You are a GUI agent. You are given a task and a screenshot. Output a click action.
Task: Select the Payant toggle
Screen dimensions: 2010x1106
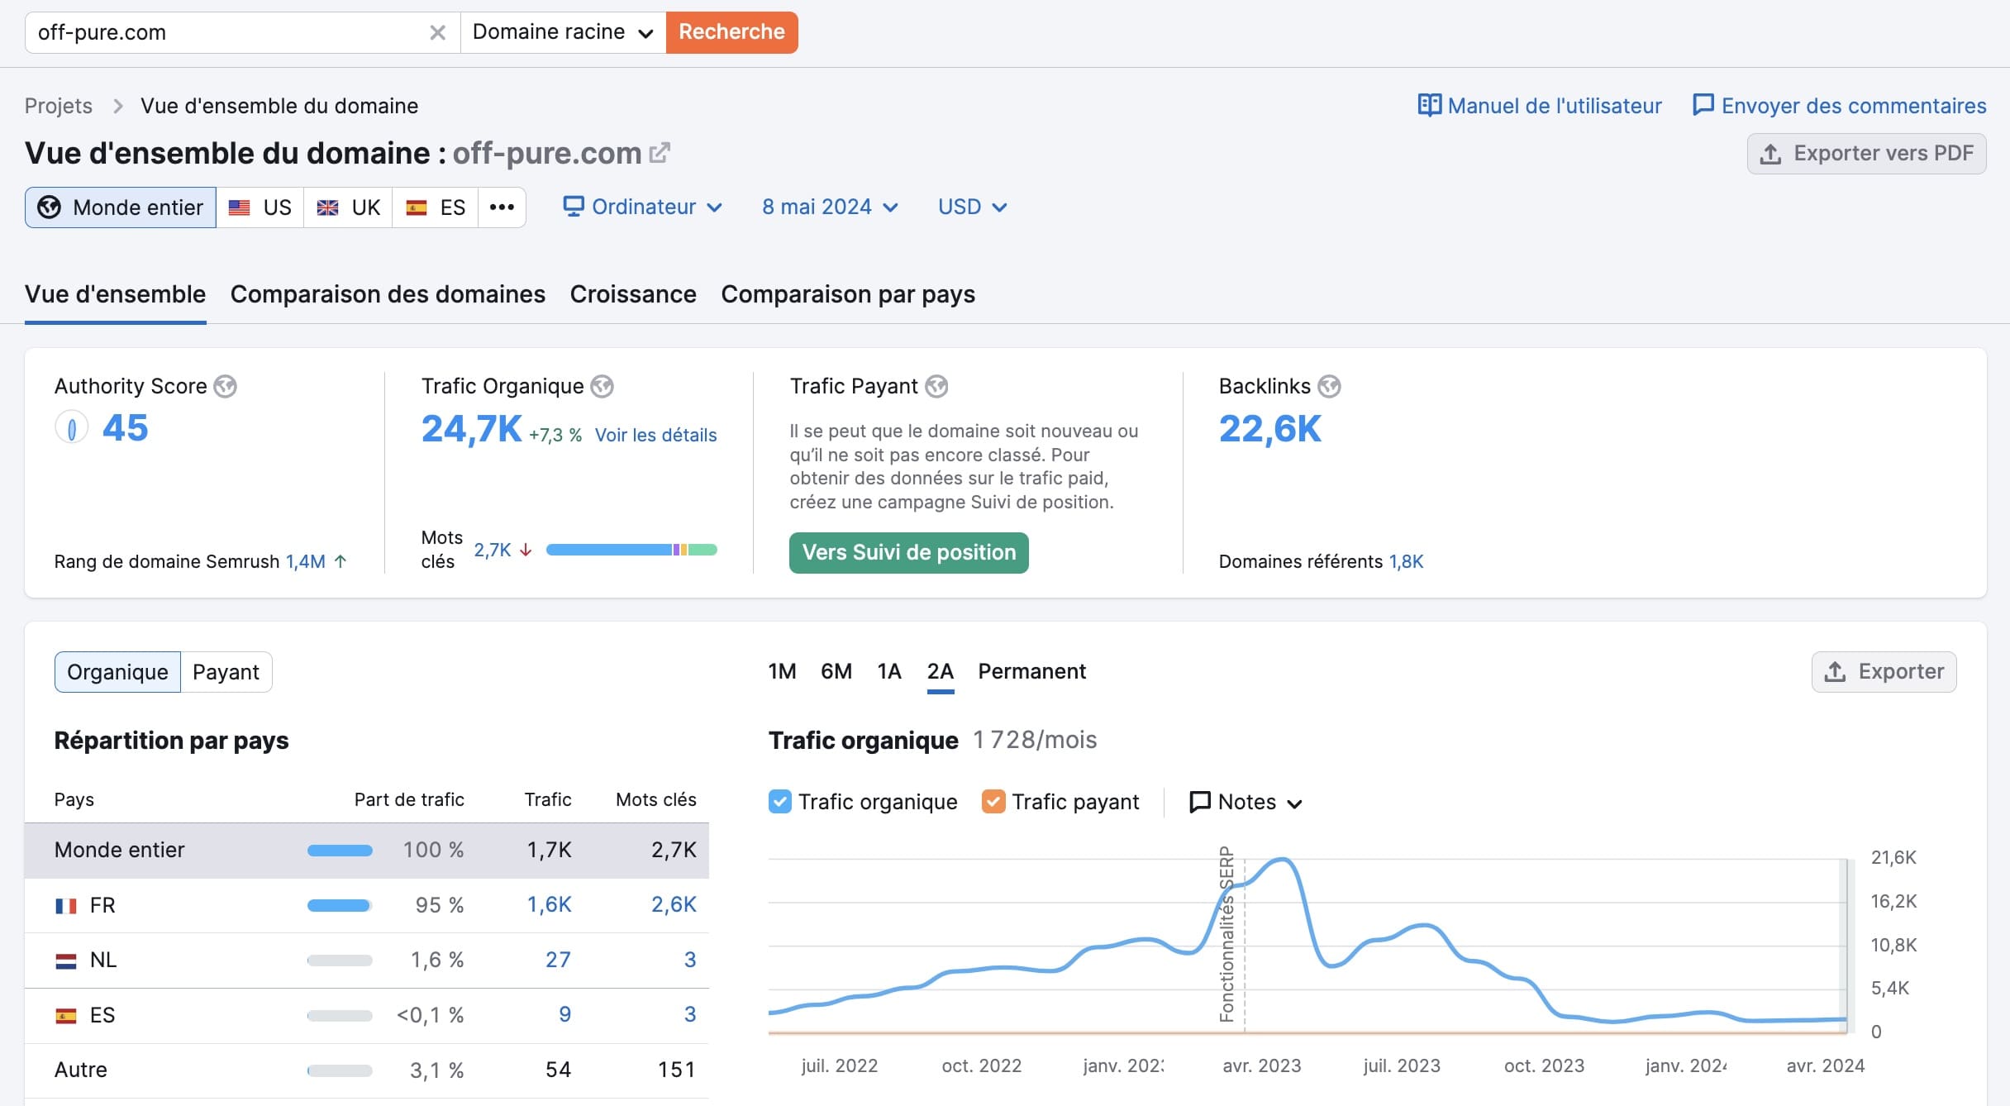226,672
